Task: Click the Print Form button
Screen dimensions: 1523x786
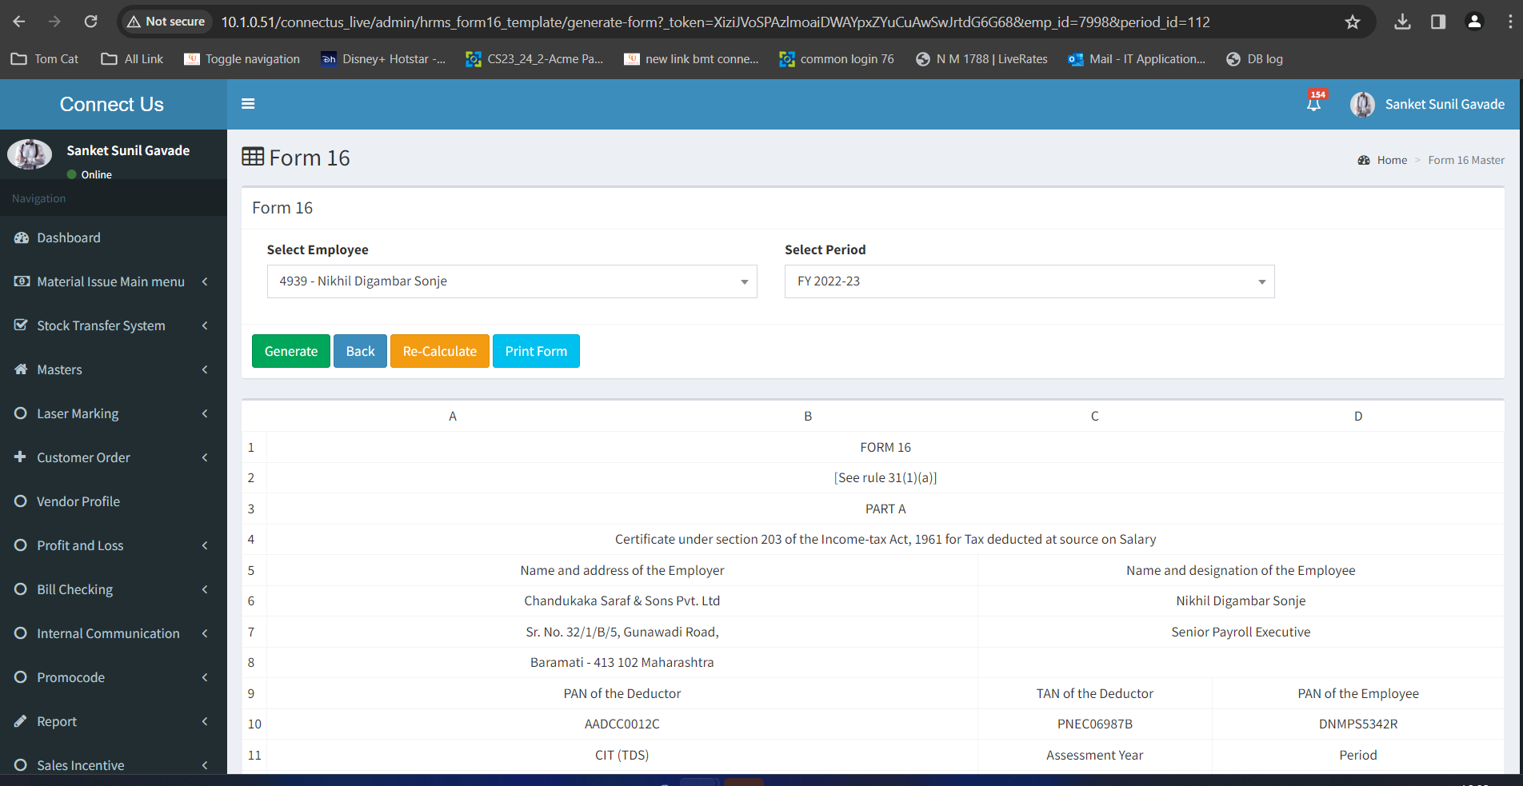Action: [536, 351]
